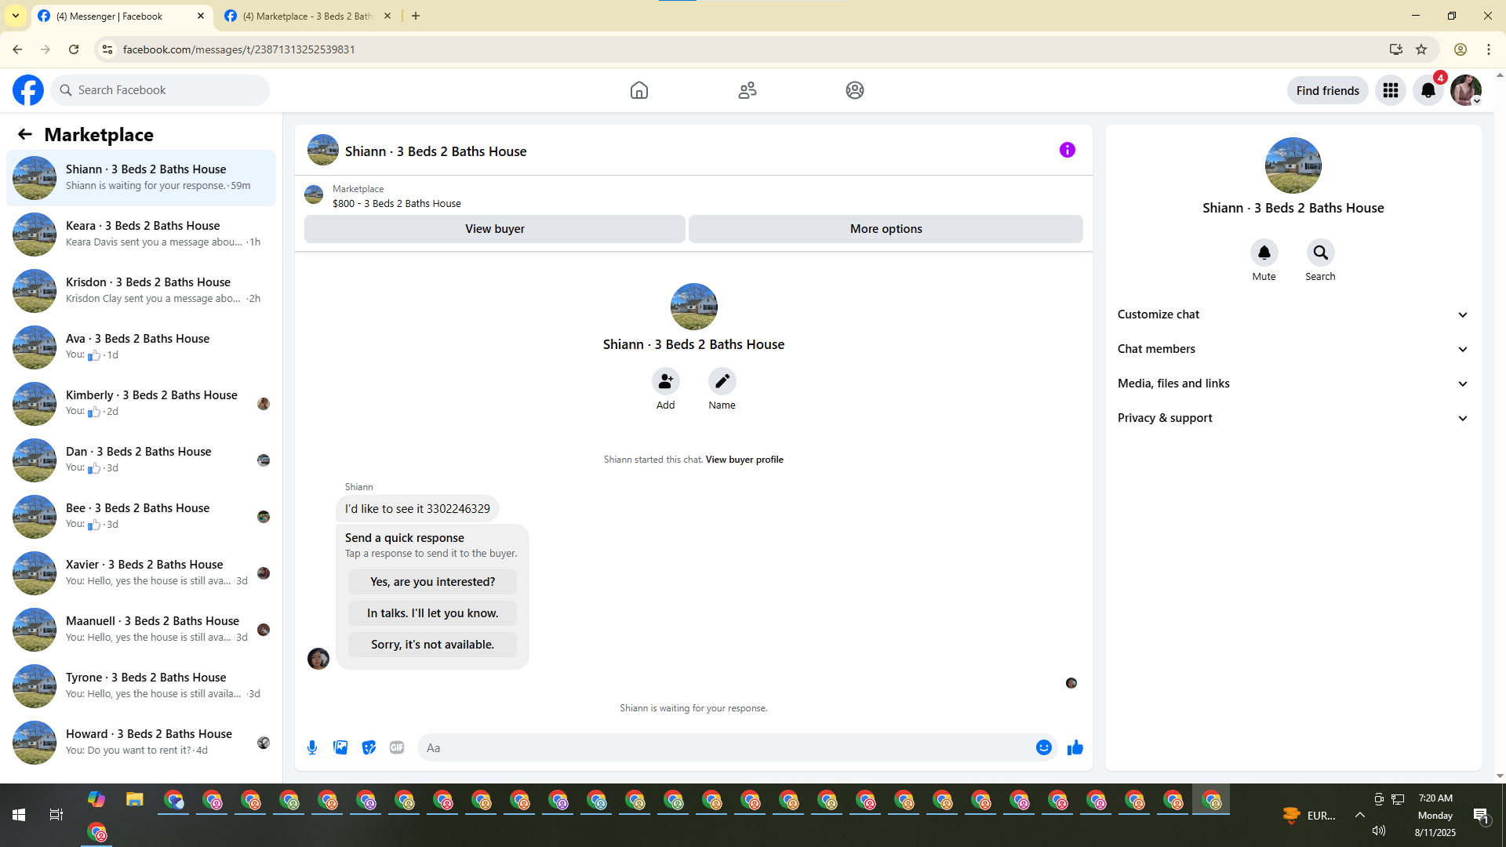The width and height of the screenshot is (1506, 847).
Task: Open the GIF picker icon
Action: pyautogui.click(x=397, y=747)
